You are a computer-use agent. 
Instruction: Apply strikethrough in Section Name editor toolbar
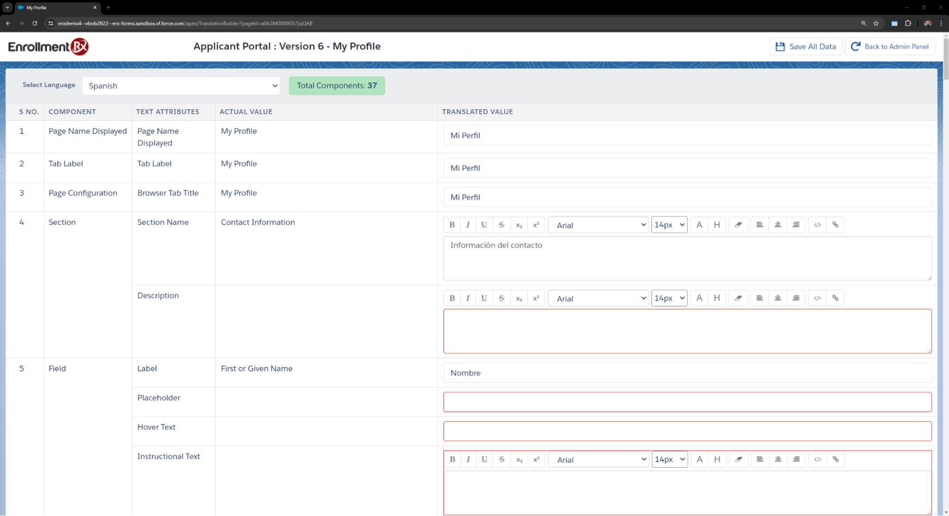tap(501, 225)
